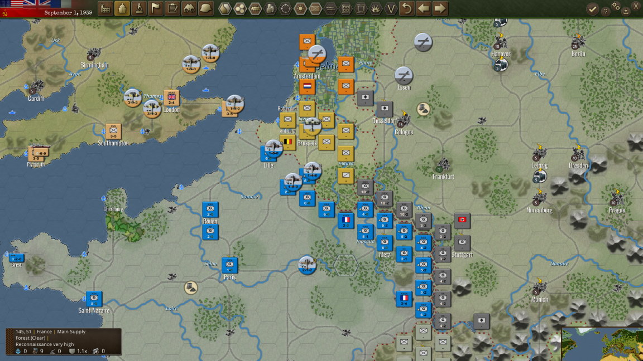The image size is (643, 361).
Task: Click the anchor stat icon in the info panel
Action: tap(18, 351)
